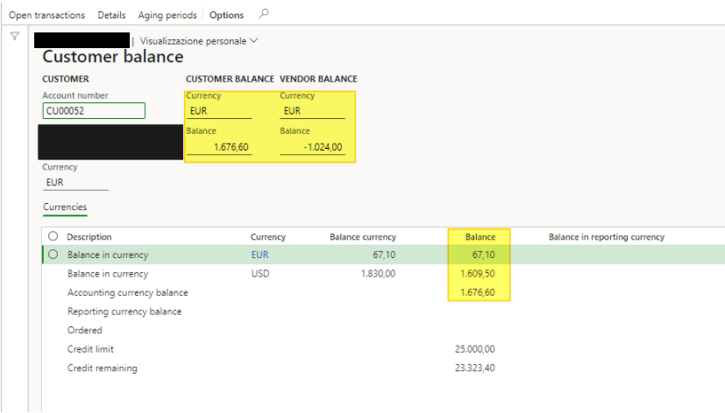Screen dimensions: 725x413
Task: Click the Balance in reporting currency header
Action: pos(606,236)
